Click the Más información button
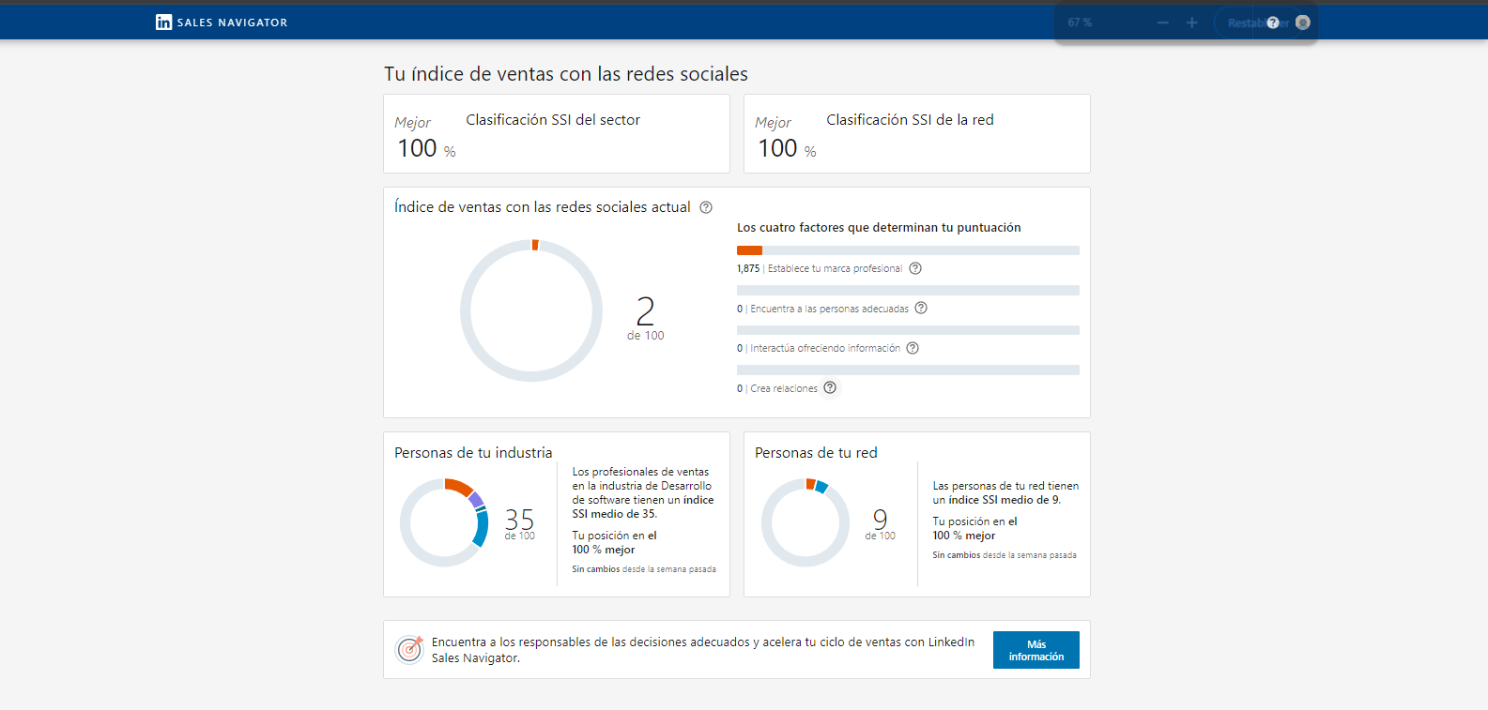Viewport: 1488px width, 710px height. click(1036, 650)
